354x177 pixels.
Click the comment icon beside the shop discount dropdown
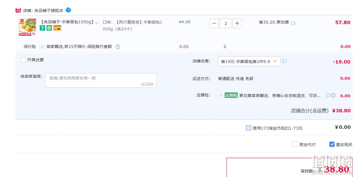[285, 61]
